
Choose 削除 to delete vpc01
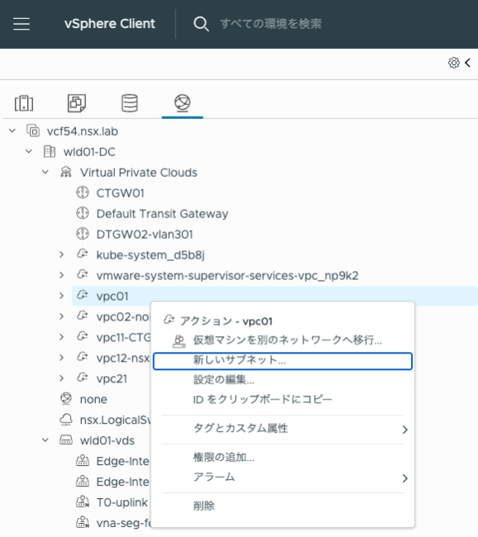pyautogui.click(x=204, y=506)
